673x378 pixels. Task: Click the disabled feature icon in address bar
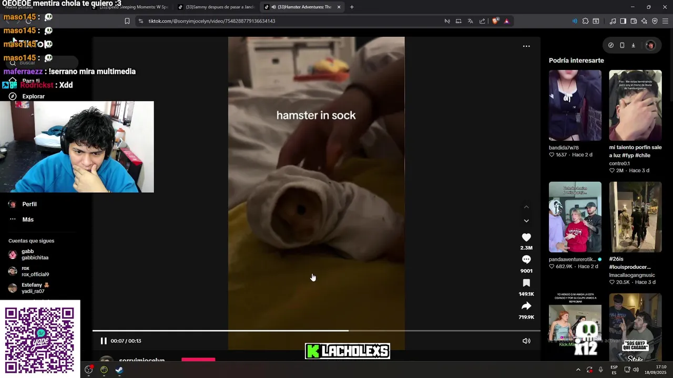[x=447, y=21]
